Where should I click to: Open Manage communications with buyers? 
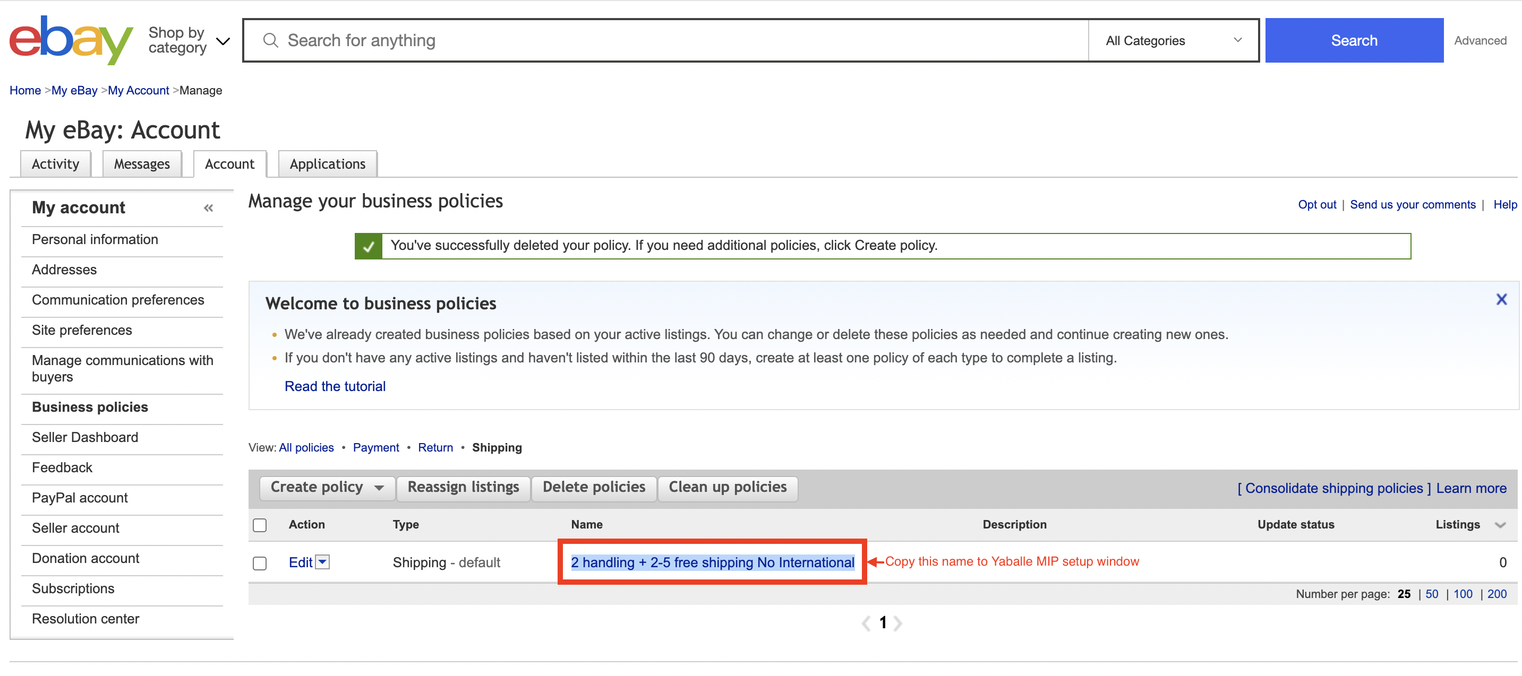pyautogui.click(x=122, y=368)
